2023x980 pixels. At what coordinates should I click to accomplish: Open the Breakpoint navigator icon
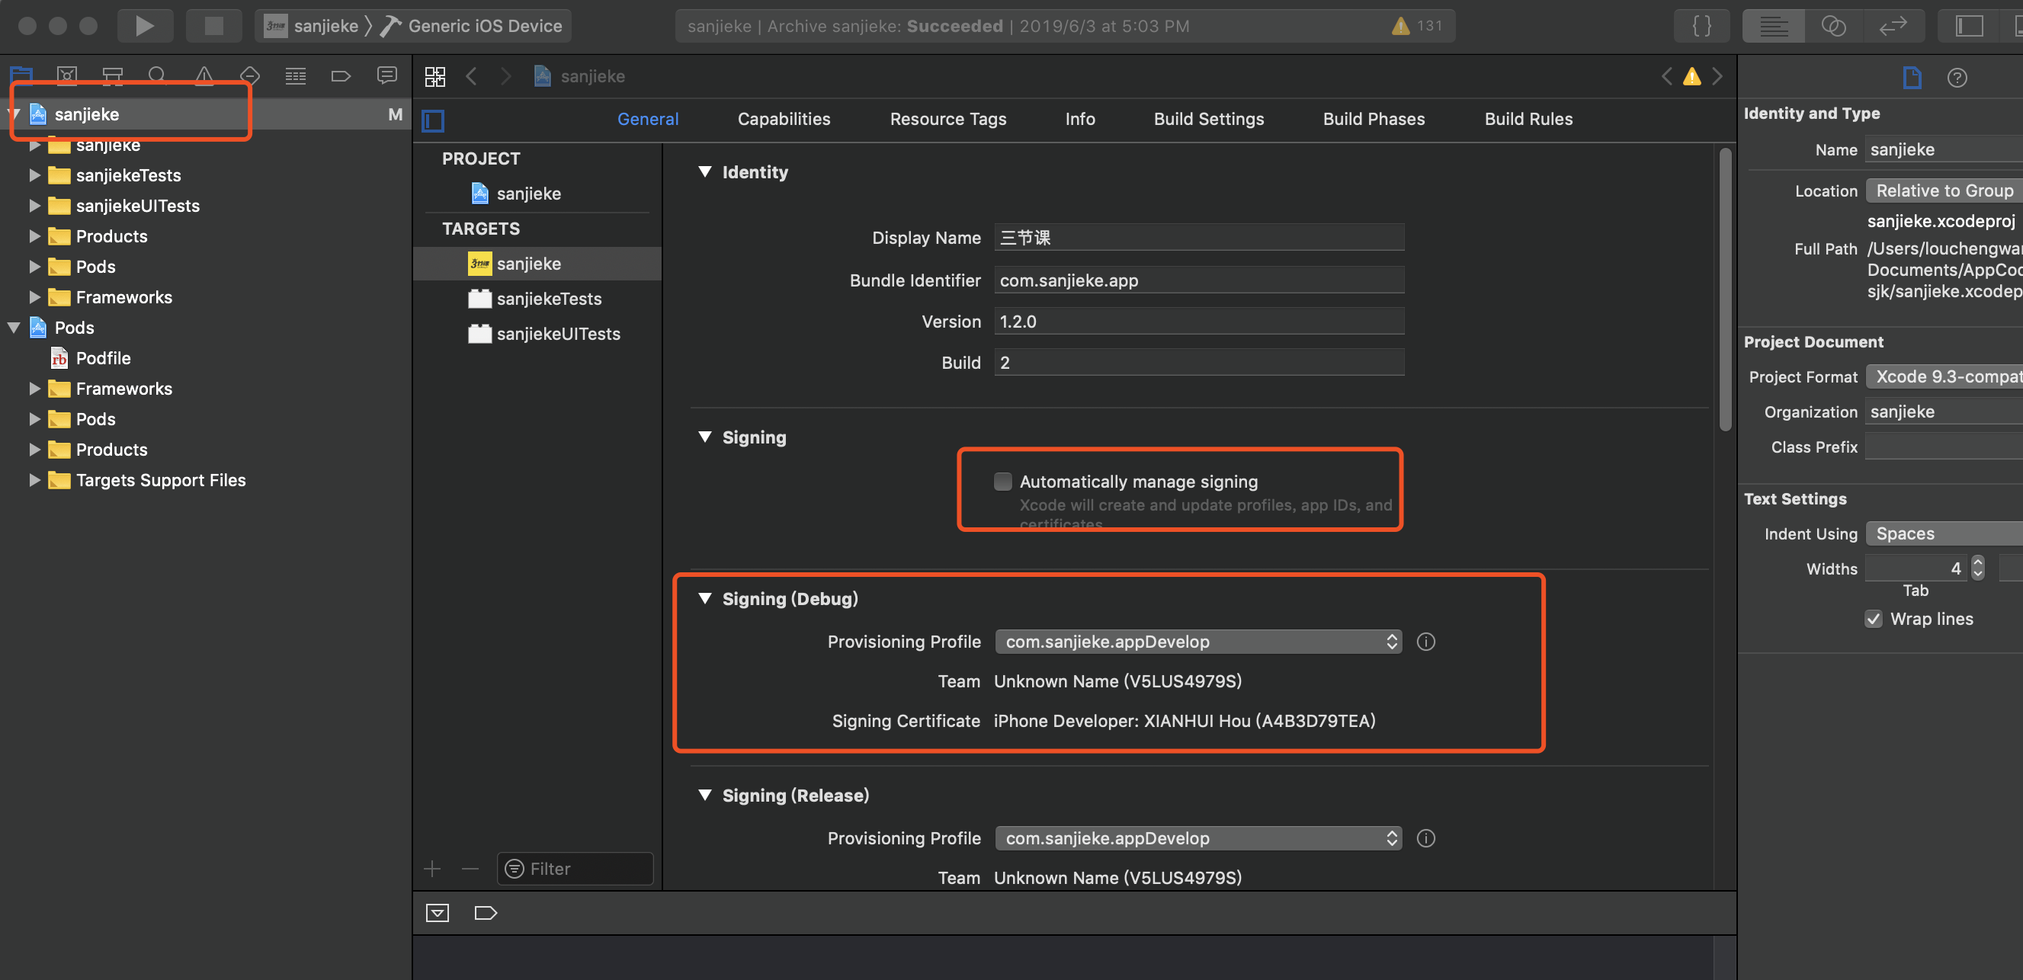[340, 76]
